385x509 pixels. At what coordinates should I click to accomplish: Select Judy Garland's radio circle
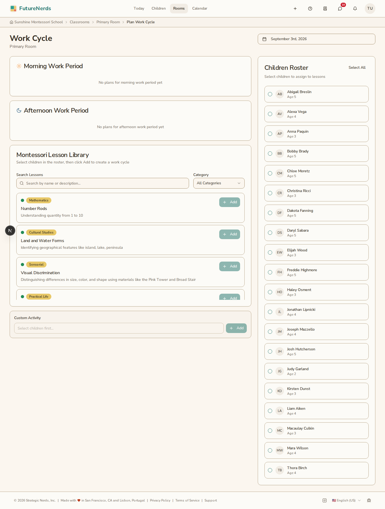pyautogui.click(x=270, y=371)
